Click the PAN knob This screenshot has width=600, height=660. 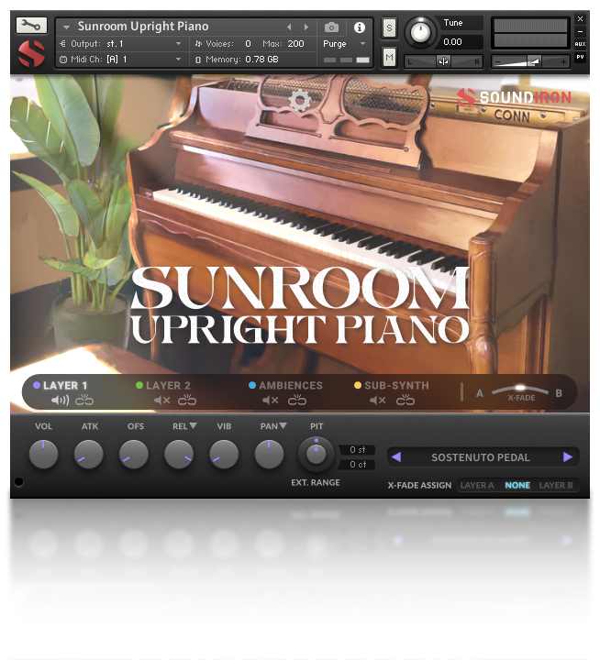269,454
